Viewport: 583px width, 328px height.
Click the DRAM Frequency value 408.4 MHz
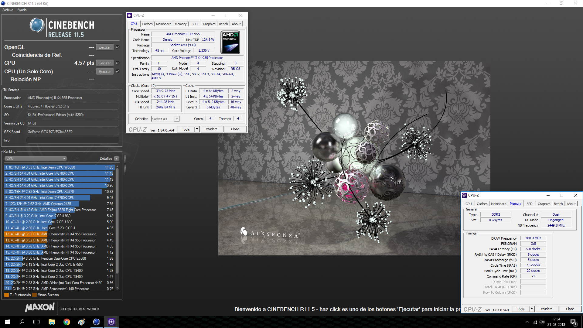[x=533, y=238]
